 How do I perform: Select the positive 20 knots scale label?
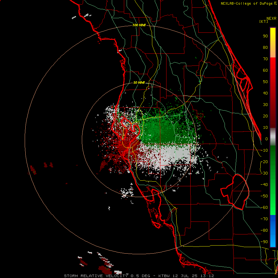(x=265, y=116)
